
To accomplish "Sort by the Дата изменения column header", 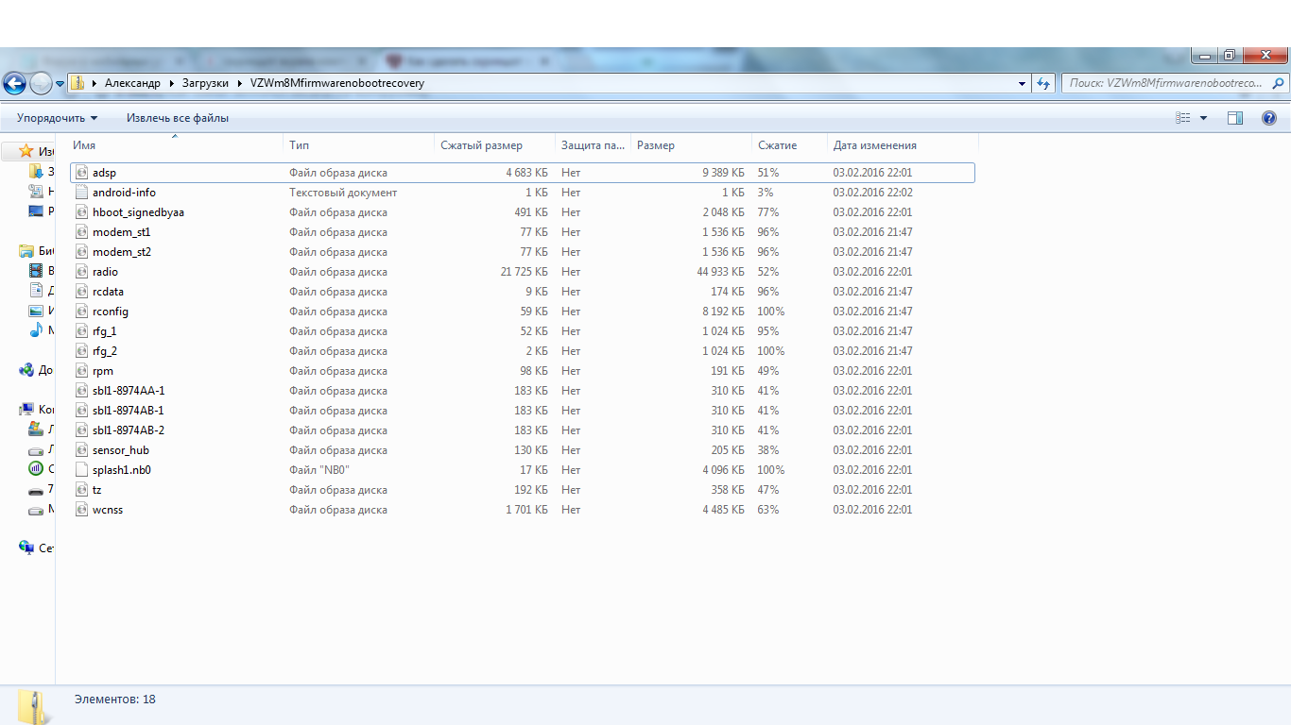I will pos(874,145).
